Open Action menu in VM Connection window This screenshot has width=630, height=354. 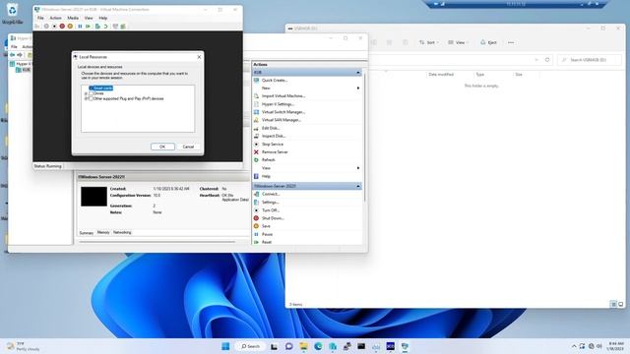[x=55, y=18]
